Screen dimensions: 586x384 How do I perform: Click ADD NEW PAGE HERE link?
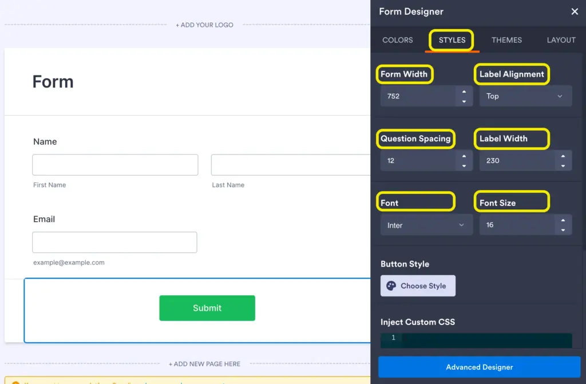[x=204, y=363]
